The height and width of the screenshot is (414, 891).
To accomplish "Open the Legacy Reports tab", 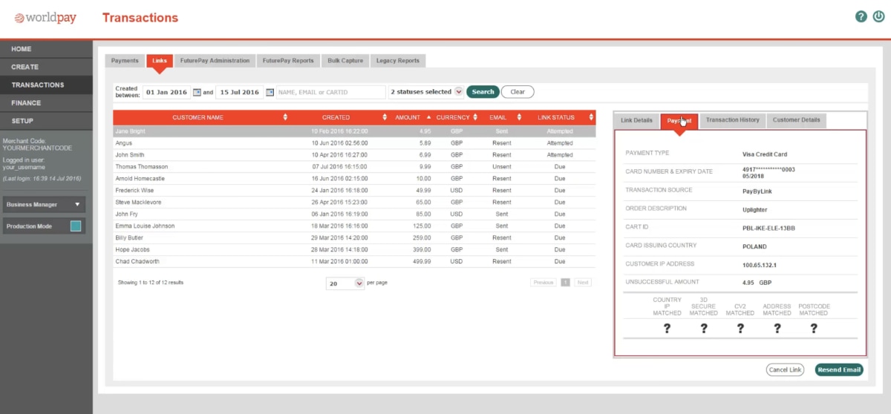I will pos(398,61).
